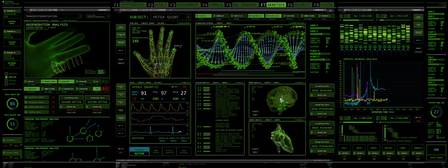Open the F1 Cryptobiosis tab
Viewport: 448px width, 168px height.
pos(129,5)
